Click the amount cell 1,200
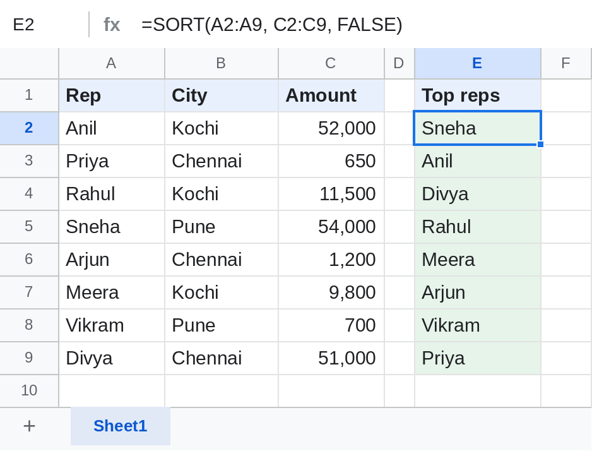Screen dimensions: 592x451 (331, 260)
